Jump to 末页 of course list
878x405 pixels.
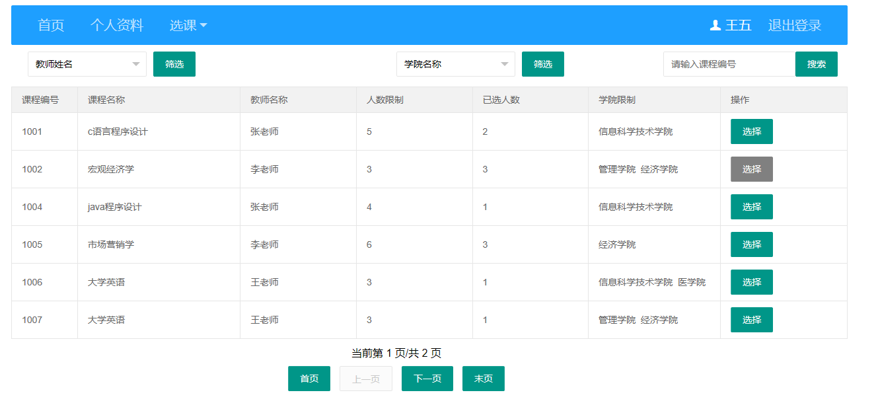(x=484, y=379)
